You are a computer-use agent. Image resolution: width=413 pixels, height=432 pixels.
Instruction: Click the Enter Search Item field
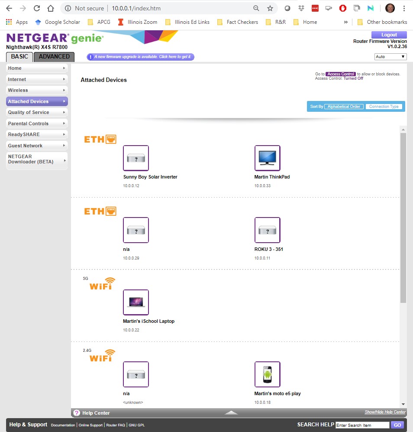[x=362, y=425]
